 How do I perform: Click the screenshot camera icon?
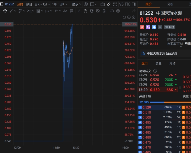coord(103,4)
